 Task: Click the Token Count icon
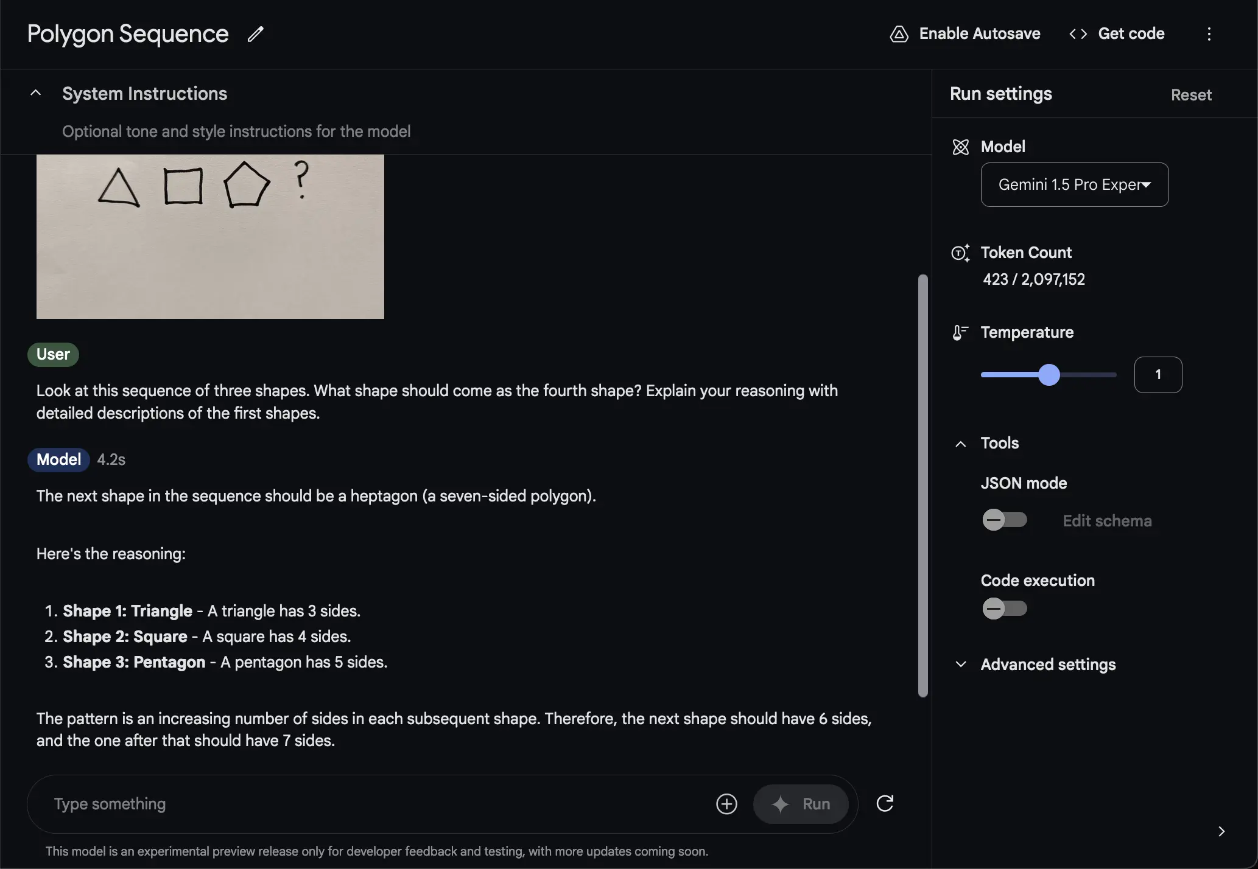click(x=960, y=253)
